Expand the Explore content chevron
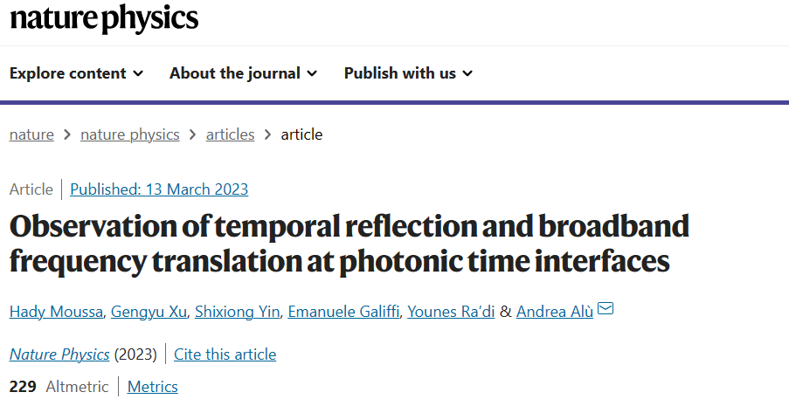The height and width of the screenshot is (406, 789). [138, 73]
